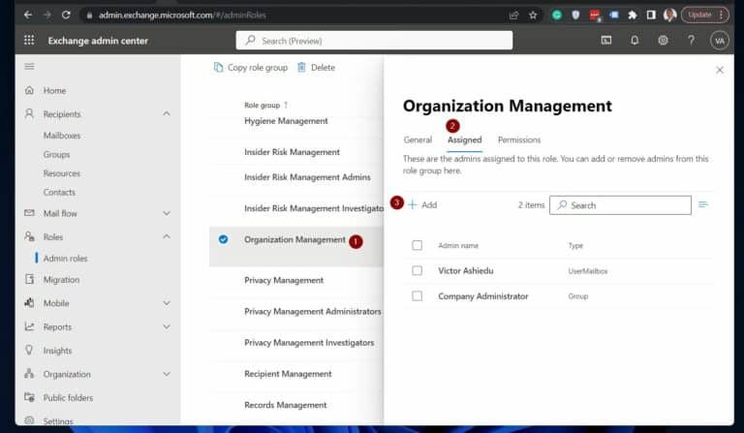Switch to the Assigned tab
Image resolution: width=744 pixels, height=433 pixels.
tap(465, 139)
